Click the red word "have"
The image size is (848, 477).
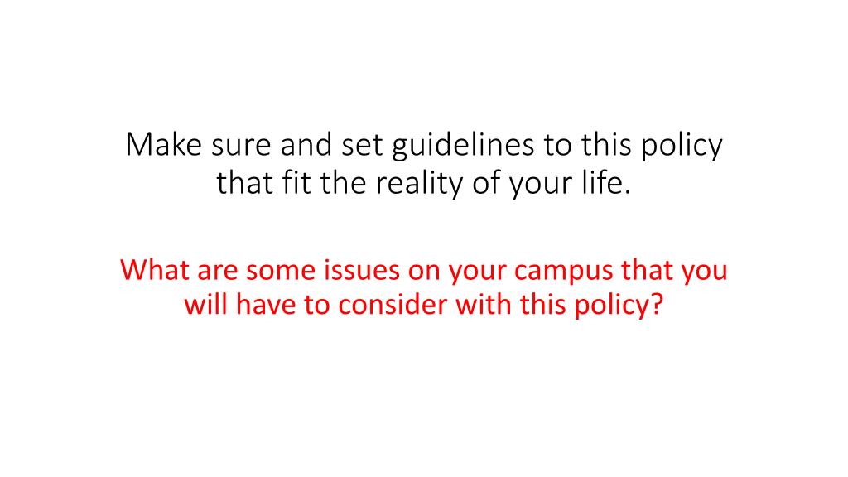point(265,305)
